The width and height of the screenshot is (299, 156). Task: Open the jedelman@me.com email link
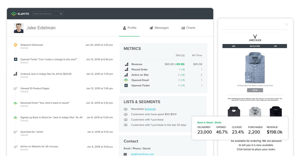coord(142,154)
